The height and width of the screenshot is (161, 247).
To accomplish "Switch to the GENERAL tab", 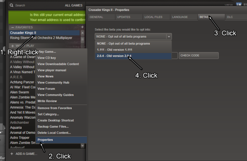I will pyautogui.click(x=101, y=17).
